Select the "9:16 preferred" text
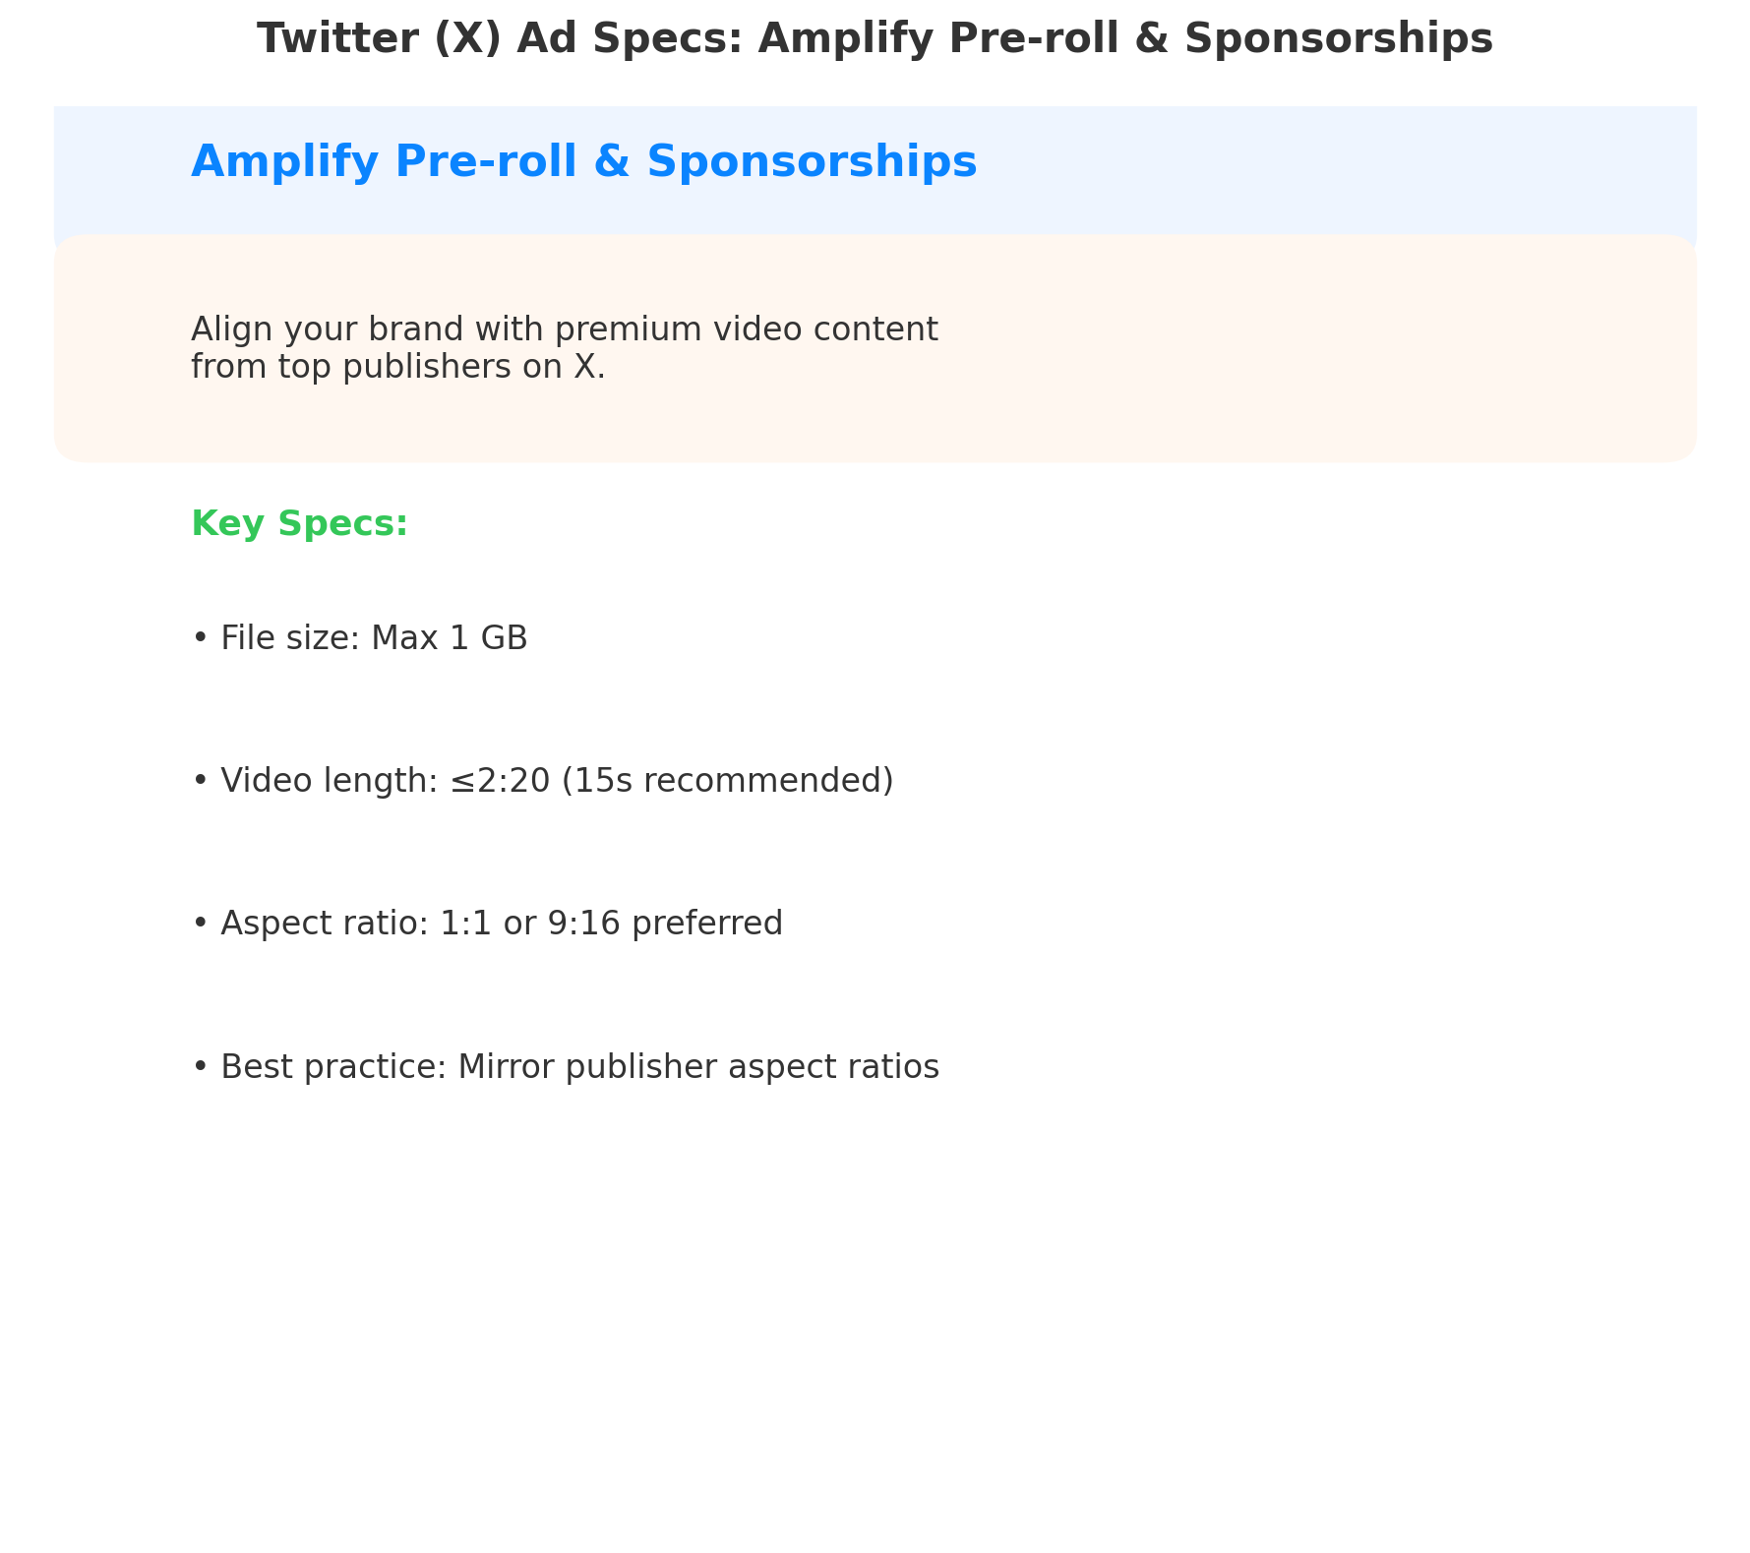 (657, 924)
